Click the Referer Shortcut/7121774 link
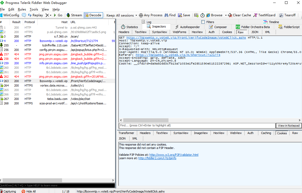Viewport: 302px width, 193px height. (x=178, y=55)
